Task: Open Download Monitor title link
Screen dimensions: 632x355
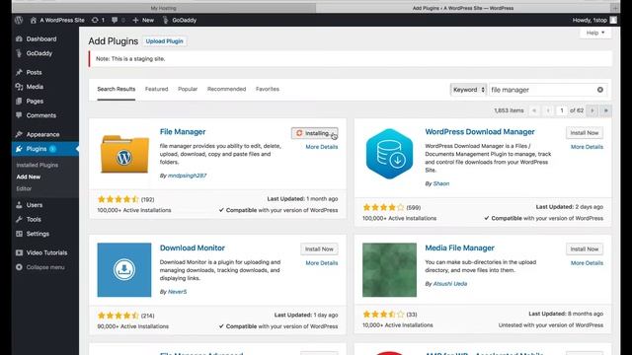Action: [193, 248]
